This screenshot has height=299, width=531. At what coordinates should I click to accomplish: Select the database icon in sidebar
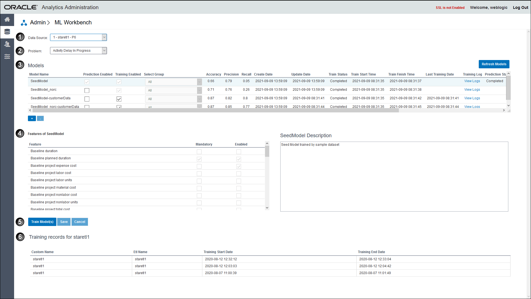point(7,32)
